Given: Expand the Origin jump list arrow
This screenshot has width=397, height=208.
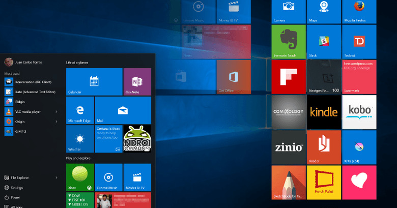Looking at the screenshot, I should point(56,122).
